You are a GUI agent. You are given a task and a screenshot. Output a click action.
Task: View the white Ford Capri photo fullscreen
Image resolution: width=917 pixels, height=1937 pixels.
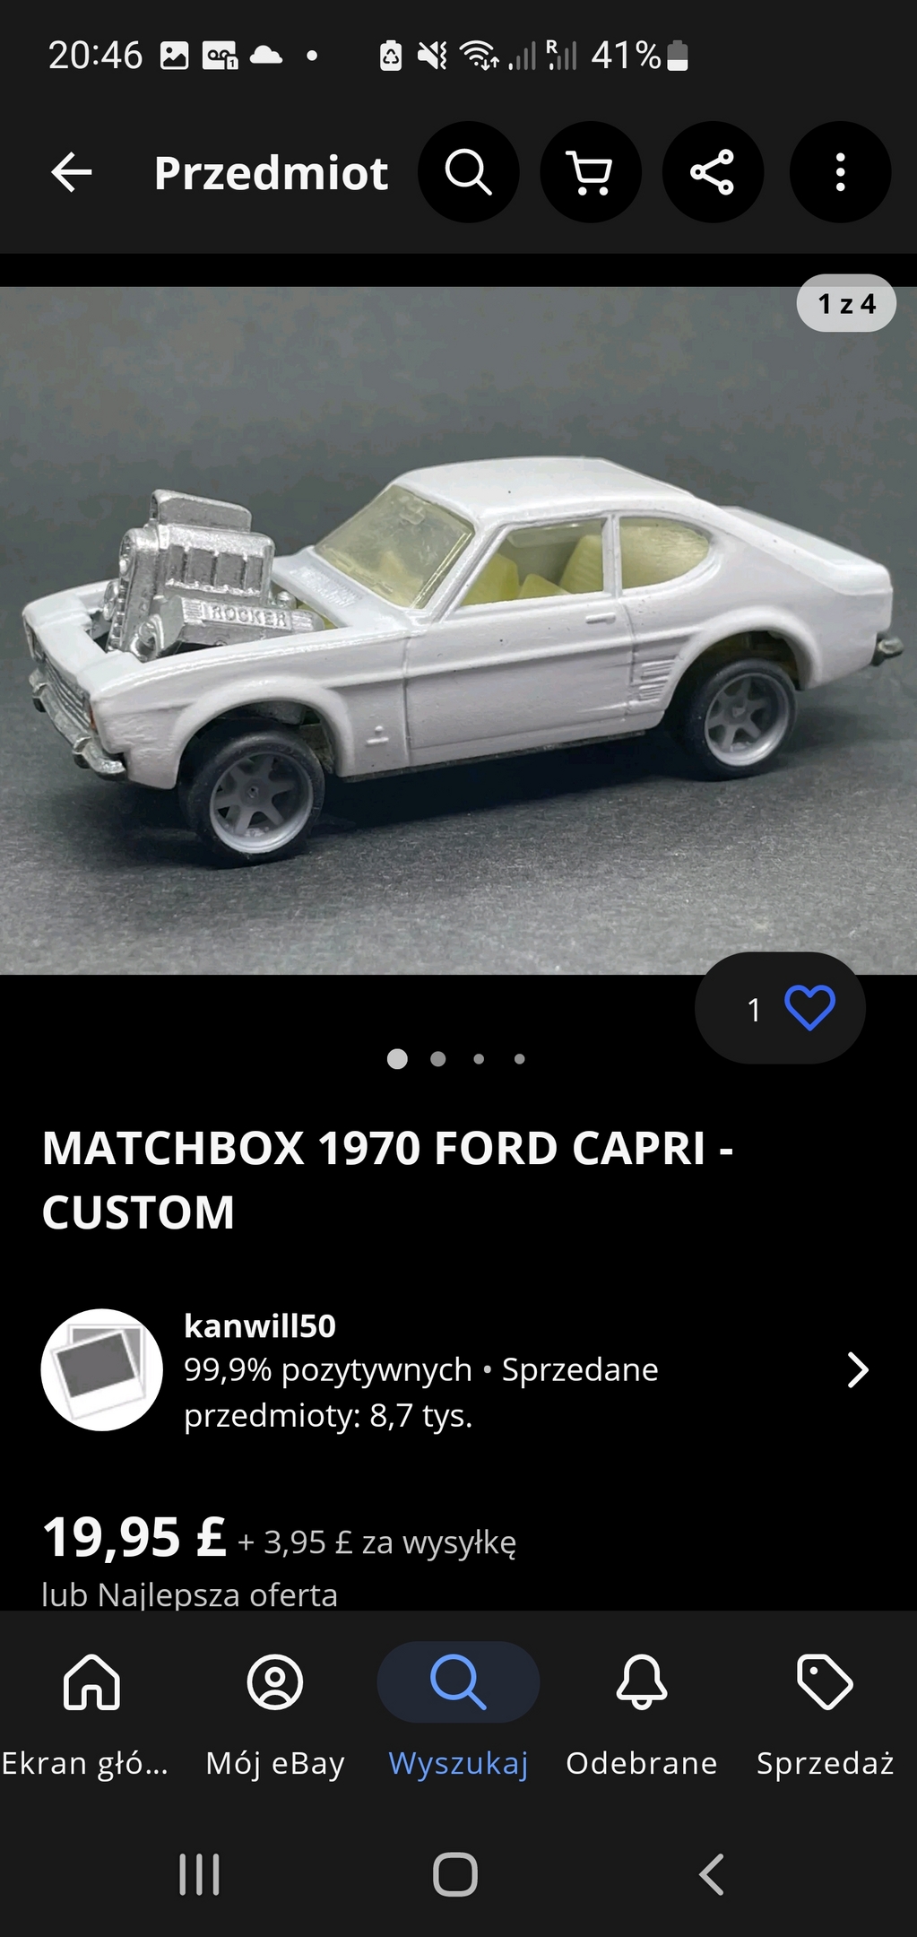pos(458,630)
